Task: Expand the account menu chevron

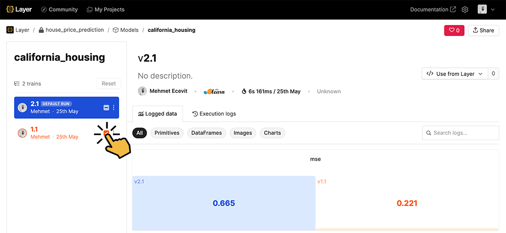Action: tap(492, 10)
